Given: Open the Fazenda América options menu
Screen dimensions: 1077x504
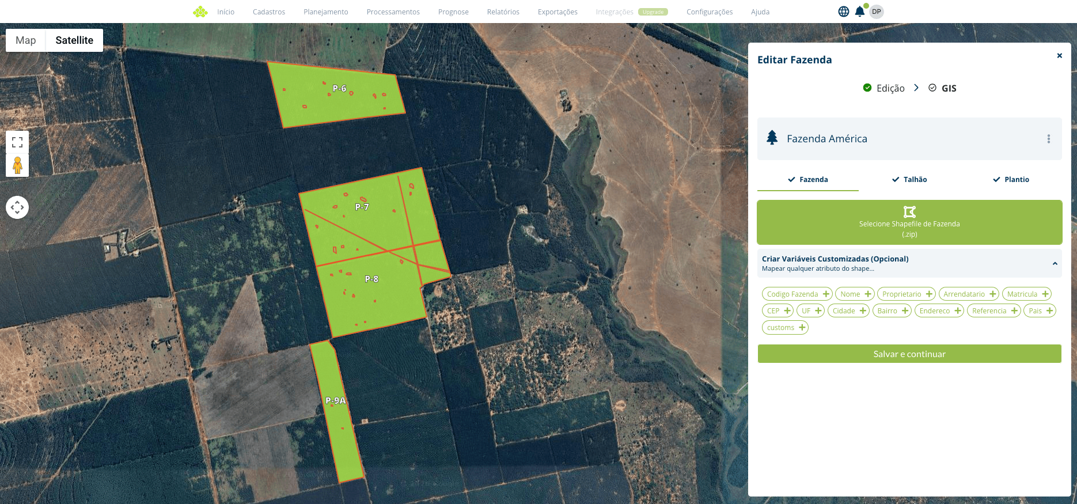Looking at the screenshot, I should point(1048,139).
